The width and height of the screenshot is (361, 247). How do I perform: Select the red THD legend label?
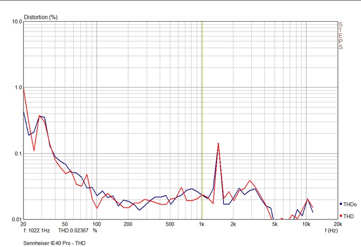click(x=349, y=216)
